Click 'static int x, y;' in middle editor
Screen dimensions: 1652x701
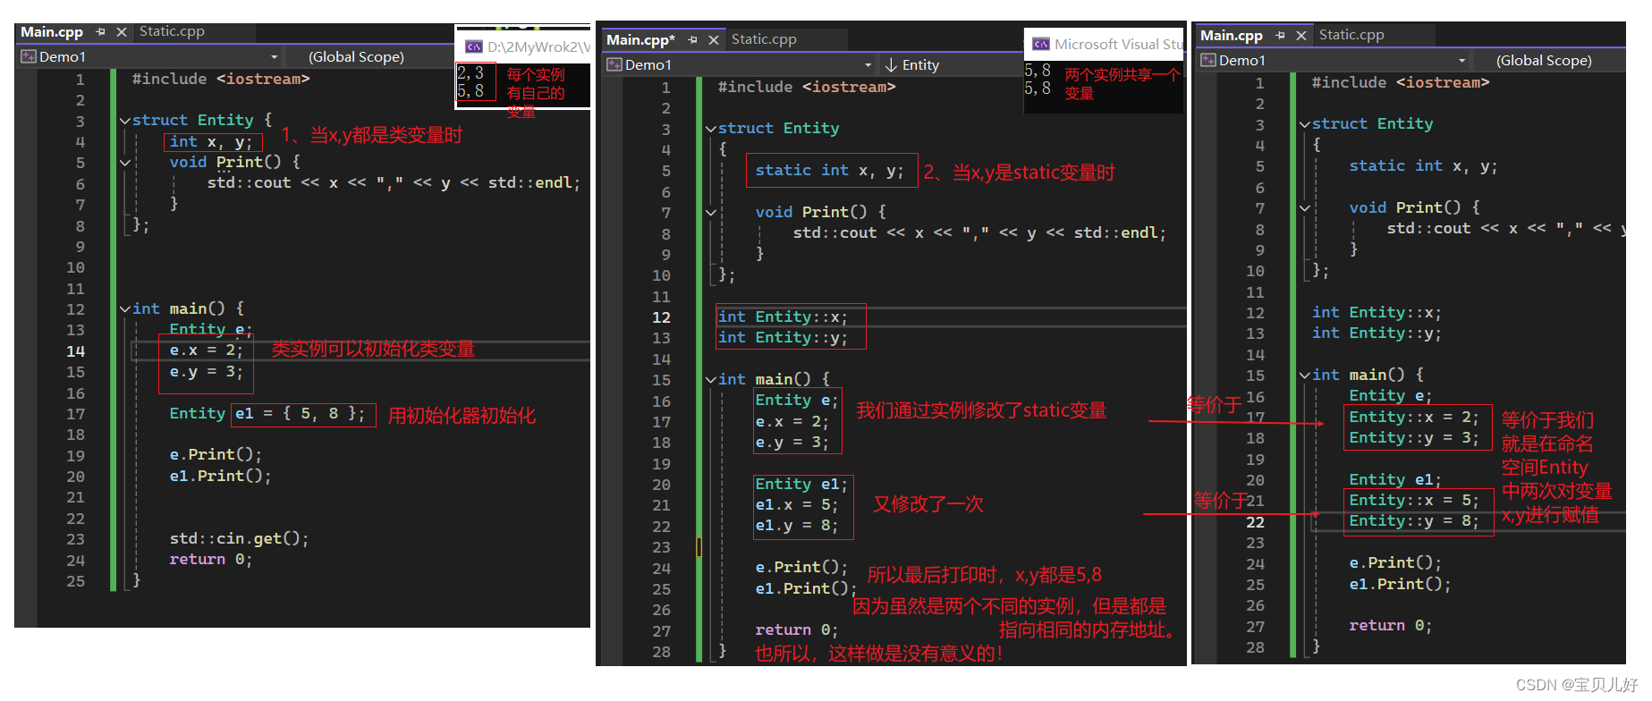click(x=830, y=170)
